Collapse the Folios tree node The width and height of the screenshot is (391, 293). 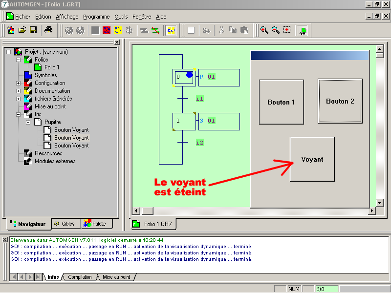(19, 60)
